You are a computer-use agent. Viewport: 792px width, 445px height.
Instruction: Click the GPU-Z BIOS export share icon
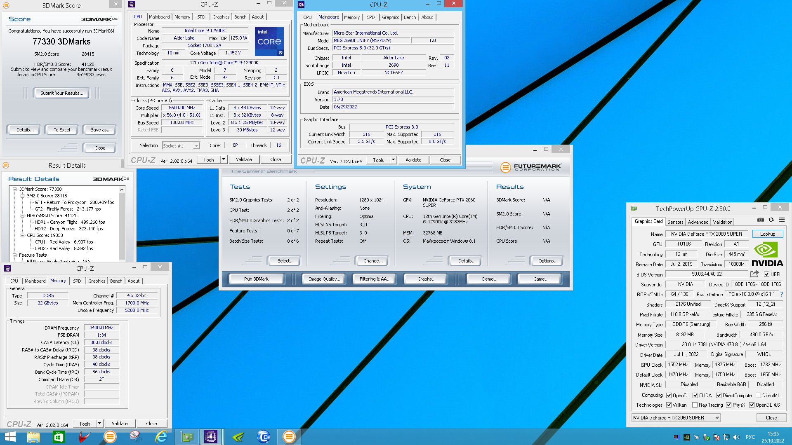click(x=754, y=274)
